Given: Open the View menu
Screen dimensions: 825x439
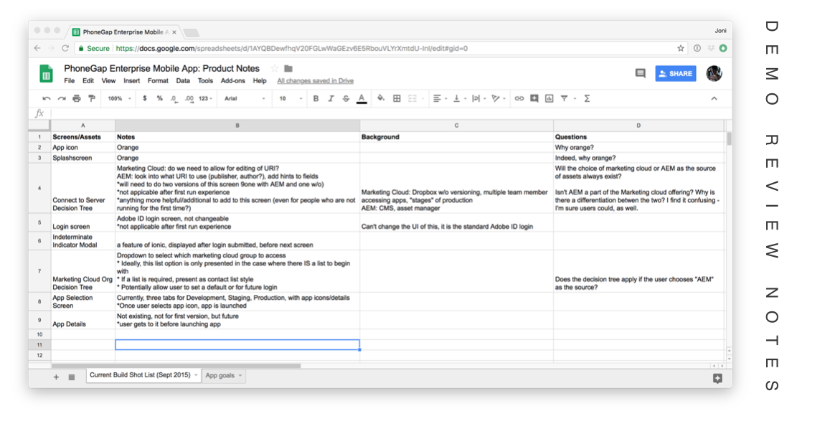Looking at the screenshot, I should coord(108,81).
